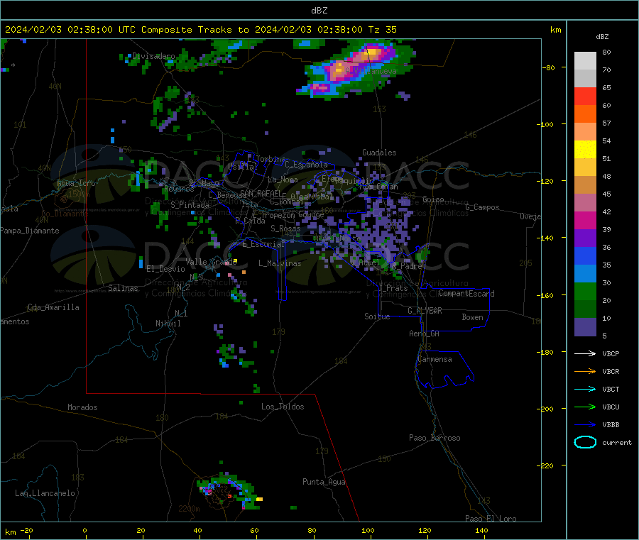
Task: Click the 0 km horizontal axis tick
Action: (x=84, y=530)
